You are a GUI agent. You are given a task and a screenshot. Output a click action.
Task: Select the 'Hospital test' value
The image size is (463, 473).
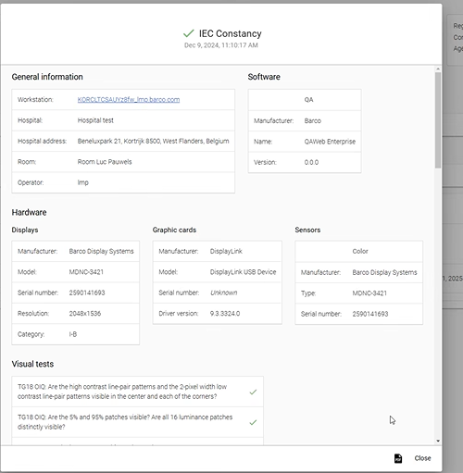pos(95,120)
